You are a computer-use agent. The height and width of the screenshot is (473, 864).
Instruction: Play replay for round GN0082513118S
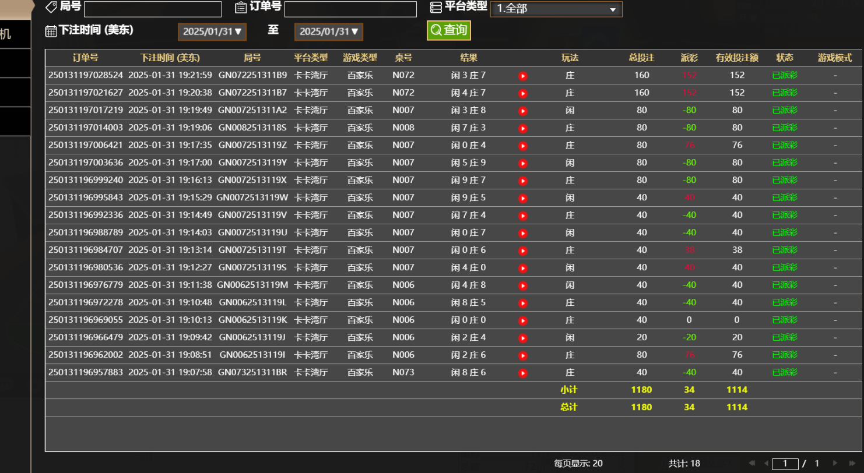523,128
